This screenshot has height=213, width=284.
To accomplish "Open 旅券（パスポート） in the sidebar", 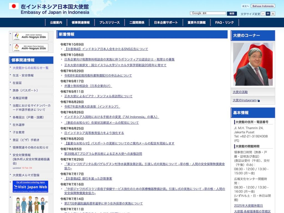I will [x=25, y=90].
